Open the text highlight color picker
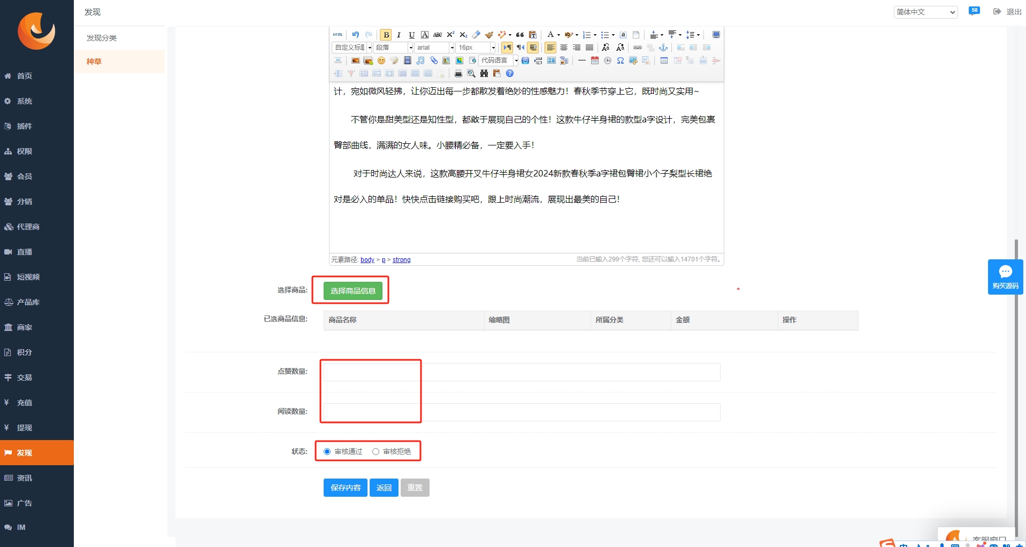This screenshot has width=1026, height=547. (x=569, y=35)
